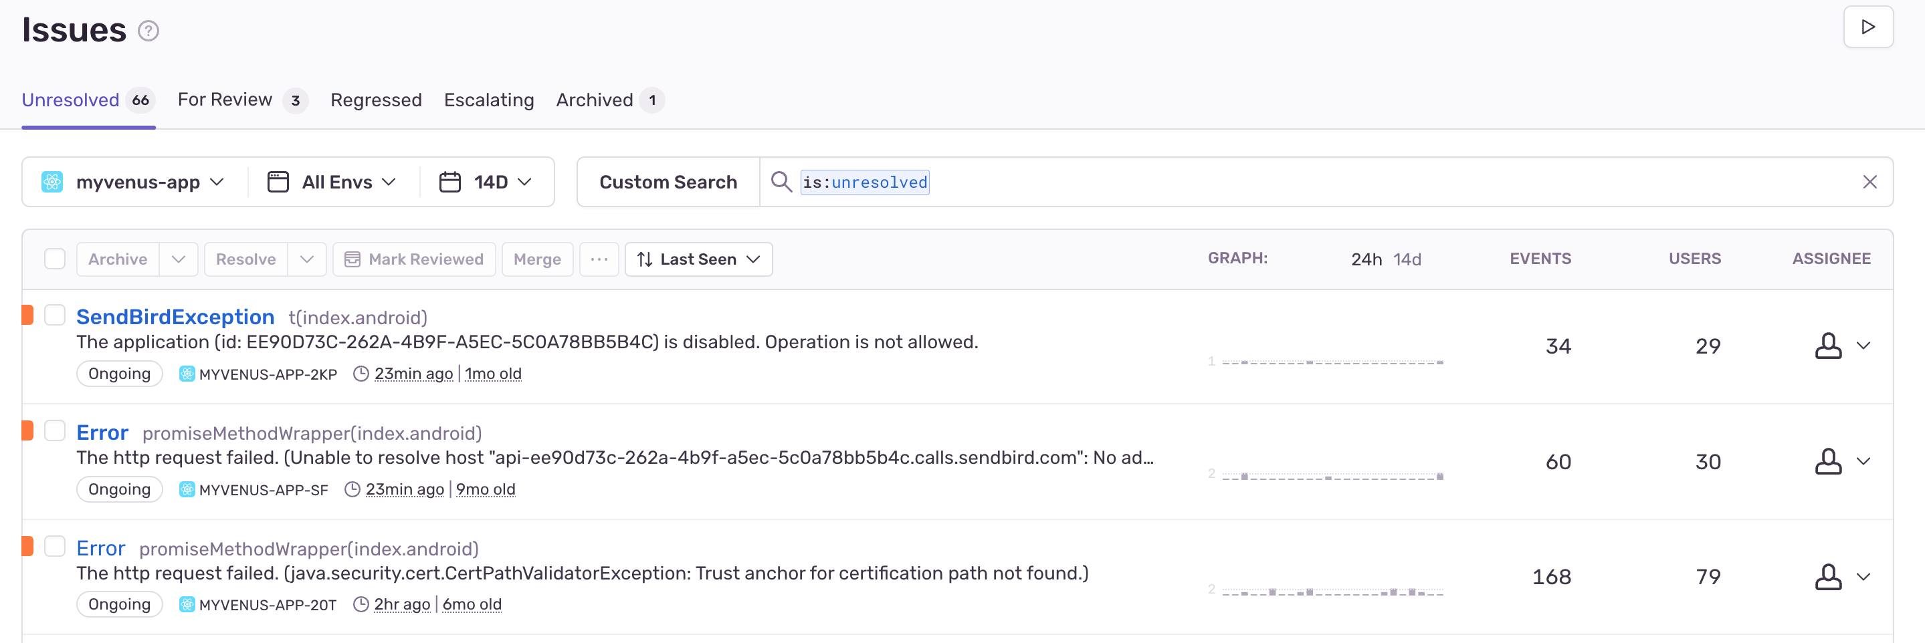The image size is (1925, 643).
Task: Click the window icon beside All Envs
Action: 278,182
